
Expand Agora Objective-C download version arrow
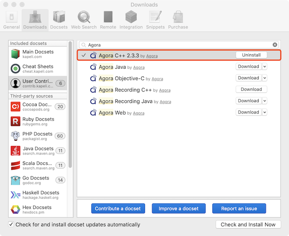(265, 78)
